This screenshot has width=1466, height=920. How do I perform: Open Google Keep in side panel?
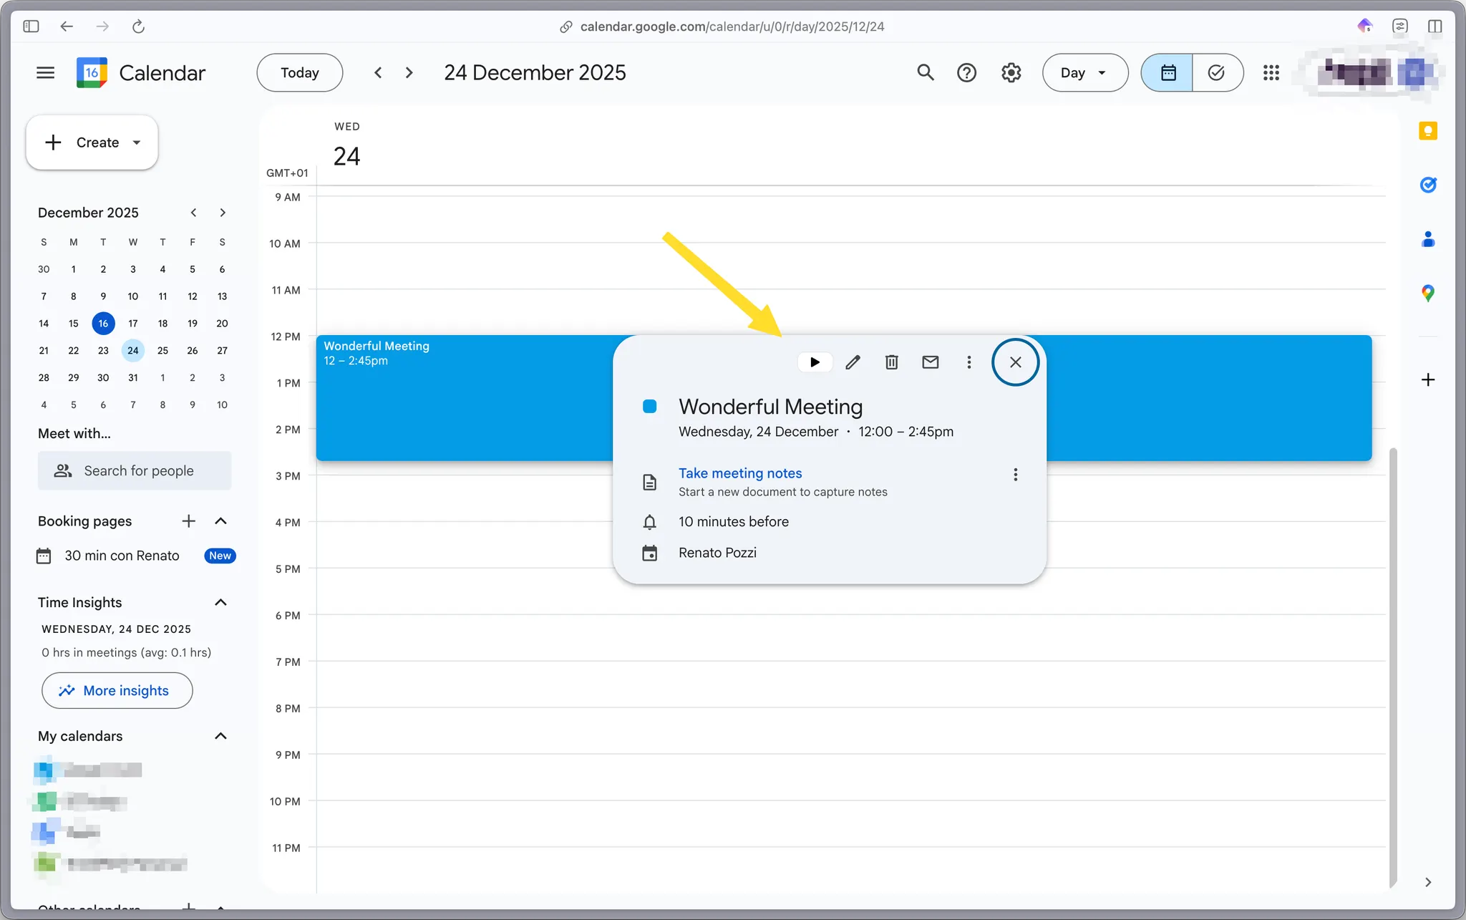point(1427,131)
